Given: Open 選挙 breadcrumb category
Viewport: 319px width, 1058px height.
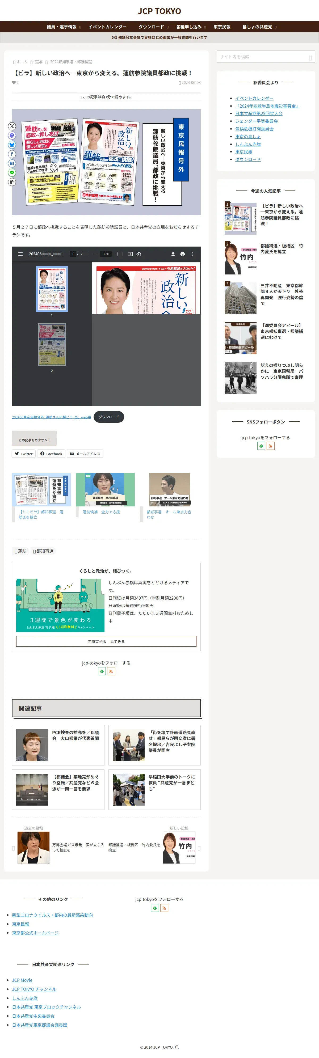Looking at the screenshot, I should coord(39,62).
